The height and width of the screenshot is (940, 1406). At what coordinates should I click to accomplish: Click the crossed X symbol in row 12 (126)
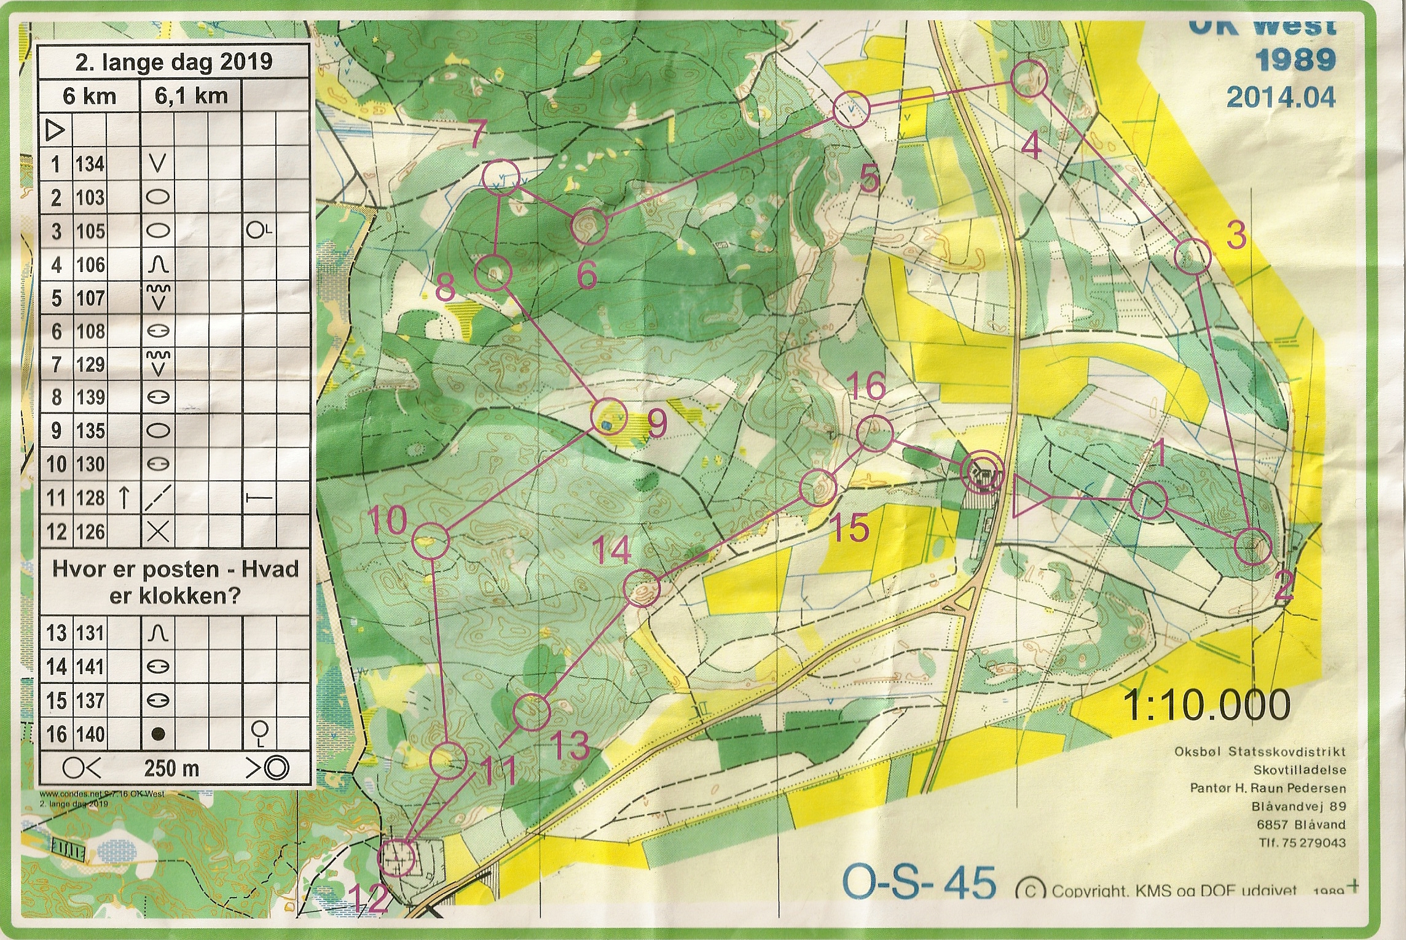pyautogui.click(x=159, y=530)
